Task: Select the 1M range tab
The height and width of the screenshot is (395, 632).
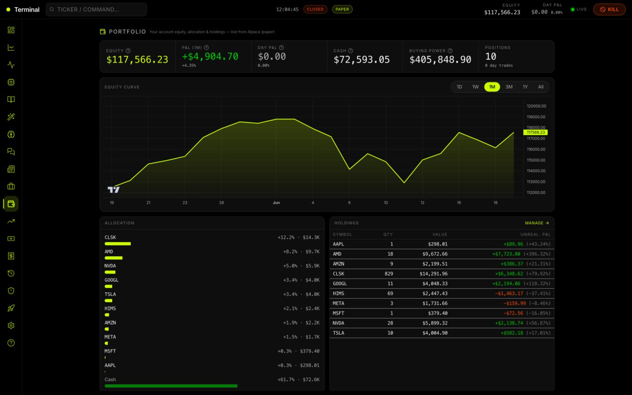Action: point(492,87)
